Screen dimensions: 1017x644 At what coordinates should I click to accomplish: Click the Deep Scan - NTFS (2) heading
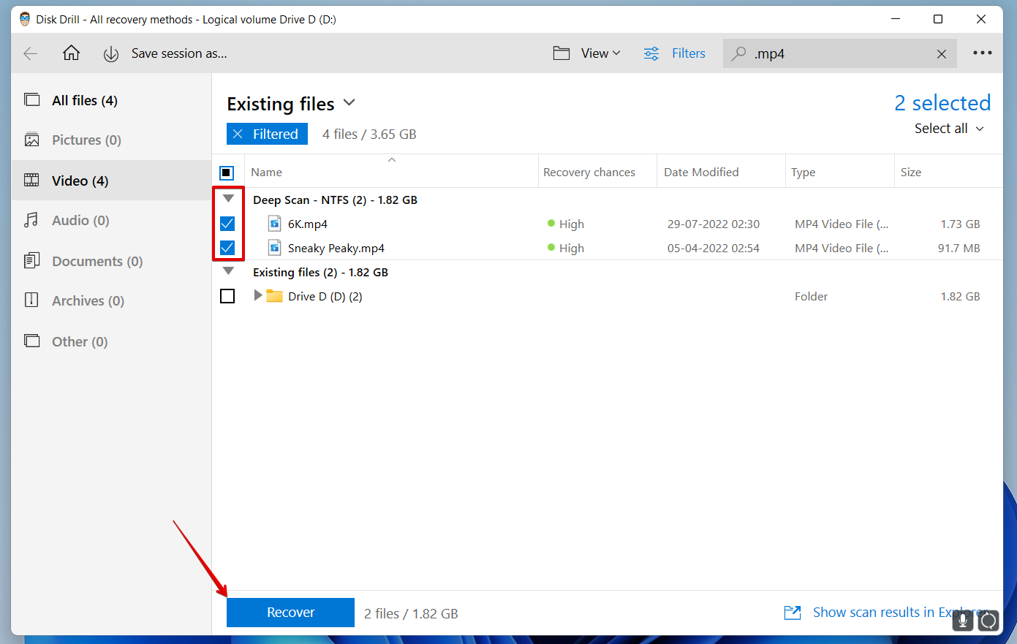(x=335, y=200)
